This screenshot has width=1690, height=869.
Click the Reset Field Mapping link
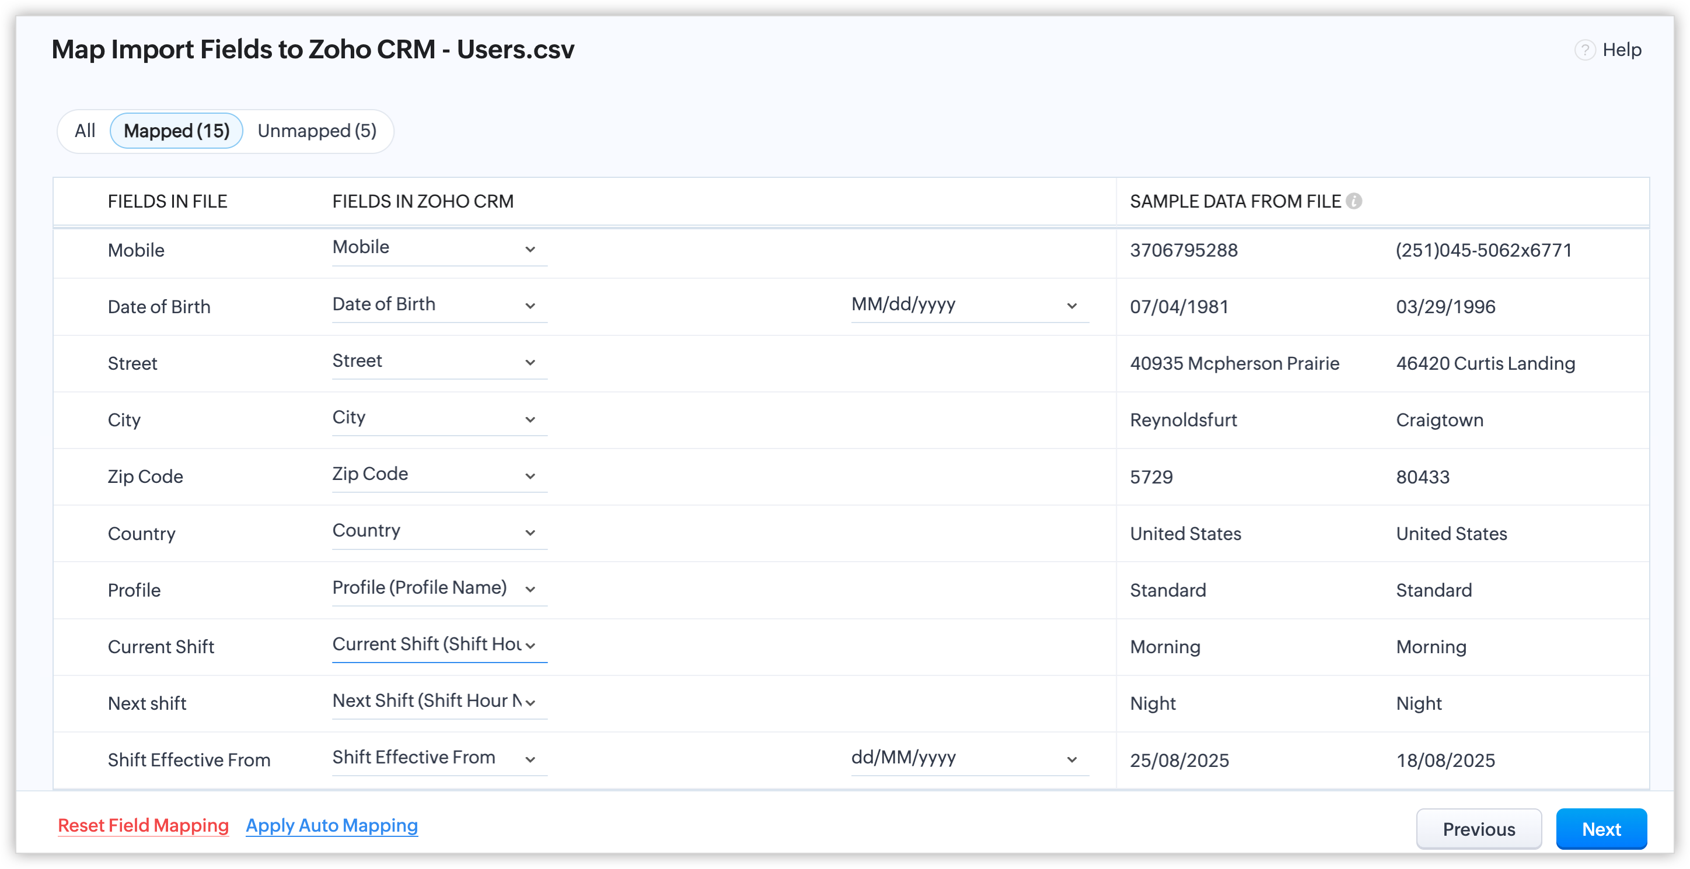pos(143,825)
